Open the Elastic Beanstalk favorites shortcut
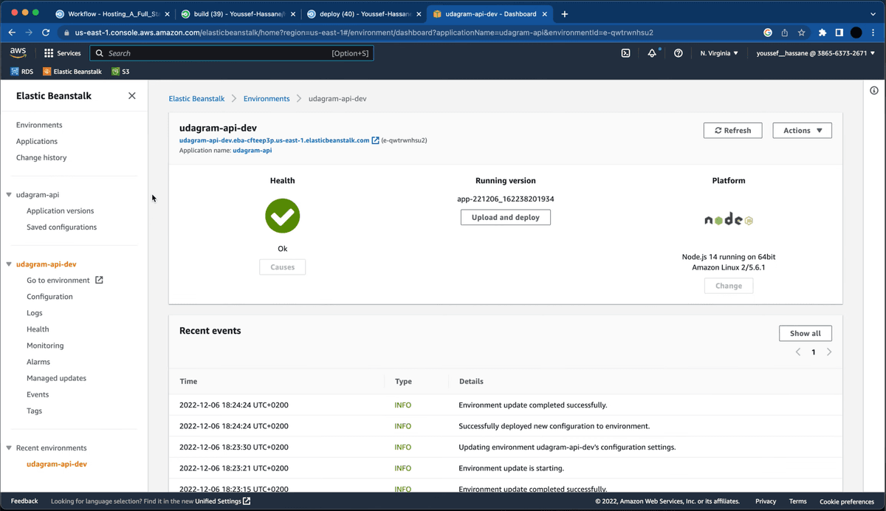This screenshot has width=886, height=511. (x=72, y=71)
